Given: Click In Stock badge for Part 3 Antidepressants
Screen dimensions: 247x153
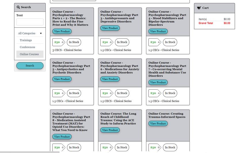Looking at the screenshot, I should (x=122, y=42).
